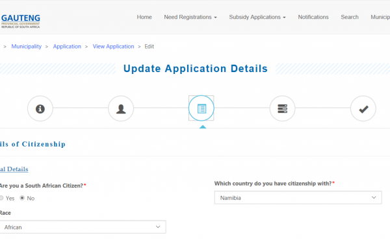Select Yes for South African Citizen

pyautogui.click(x=1, y=198)
